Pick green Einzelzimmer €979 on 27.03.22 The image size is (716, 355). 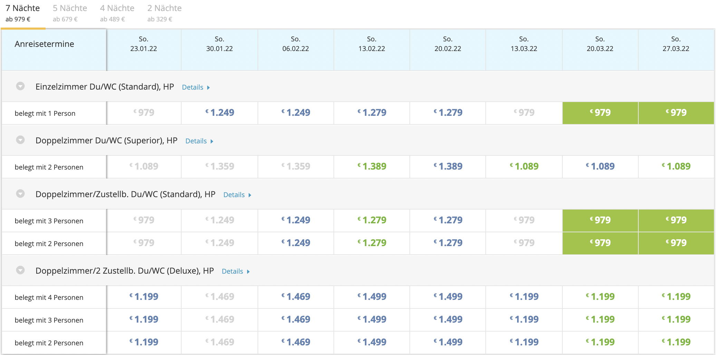pyautogui.click(x=676, y=113)
